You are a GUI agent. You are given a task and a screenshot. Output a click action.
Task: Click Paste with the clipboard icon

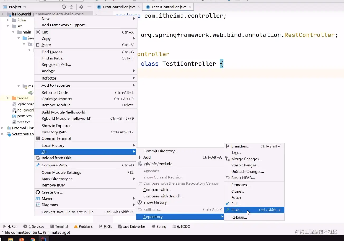(x=86, y=45)
